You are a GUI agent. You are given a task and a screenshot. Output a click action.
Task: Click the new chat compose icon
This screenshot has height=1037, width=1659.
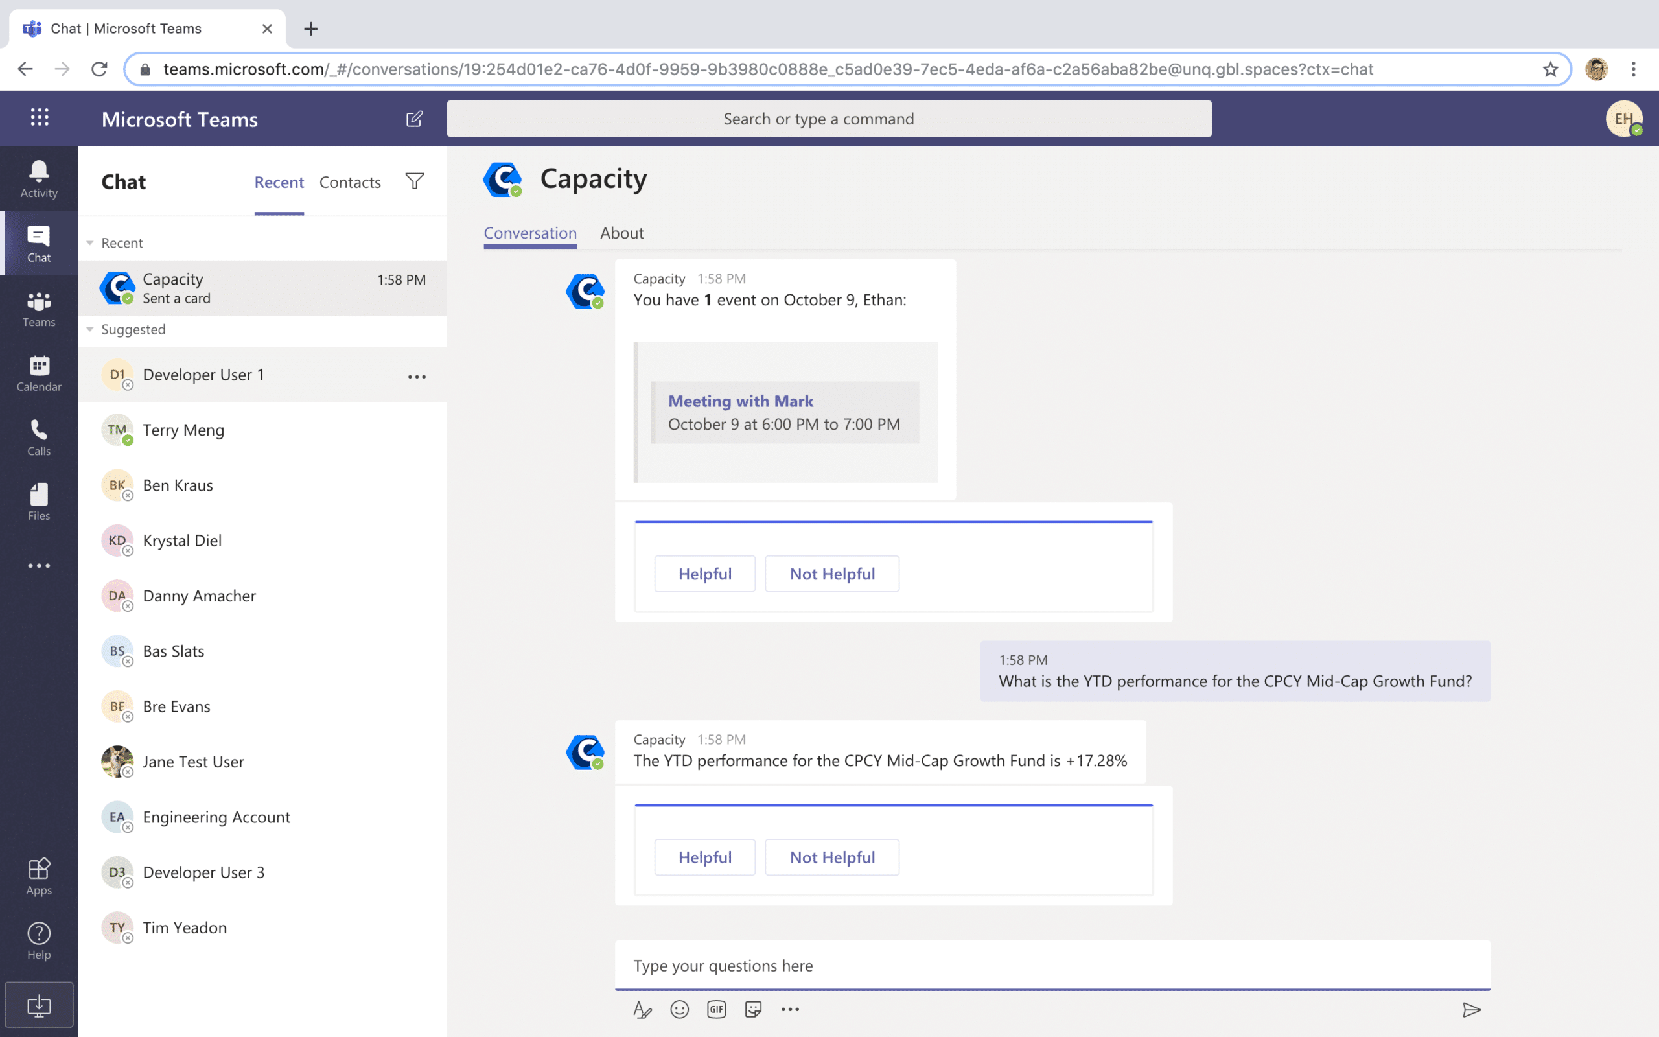coord(414,119)
